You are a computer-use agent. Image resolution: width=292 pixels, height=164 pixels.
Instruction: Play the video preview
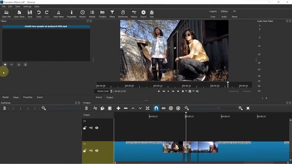pyautogui.click(x=168, y=91)
